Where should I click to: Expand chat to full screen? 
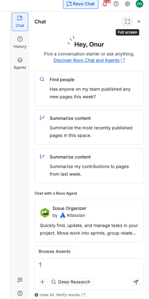pyautogui.click(x=127, y=22)
